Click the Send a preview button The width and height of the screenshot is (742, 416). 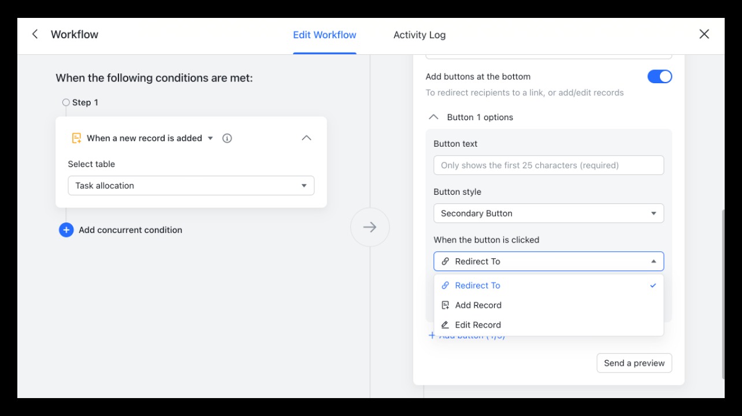click(x=634, y=363)
